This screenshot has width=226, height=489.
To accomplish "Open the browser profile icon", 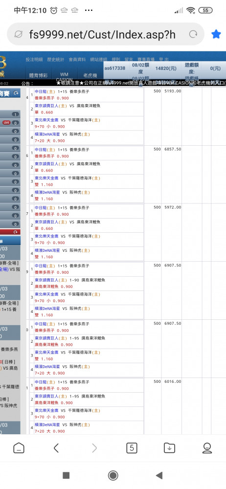I will [207, 448].
